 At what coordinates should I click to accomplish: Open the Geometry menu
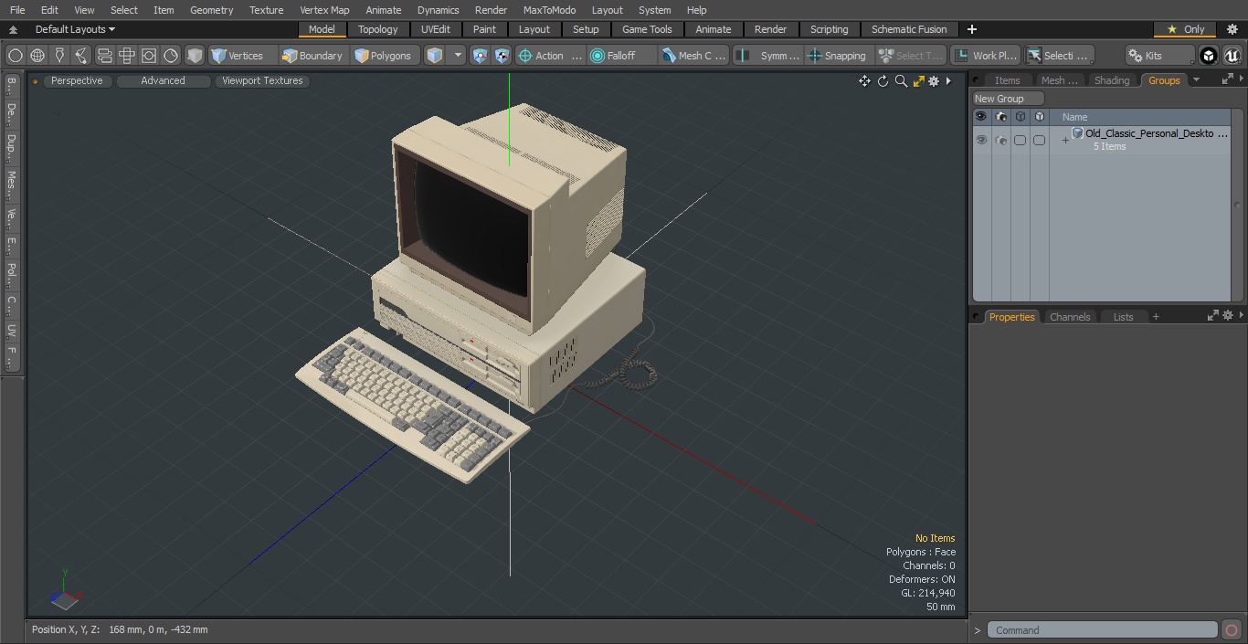pyautogui.click(x=211, y=10)
